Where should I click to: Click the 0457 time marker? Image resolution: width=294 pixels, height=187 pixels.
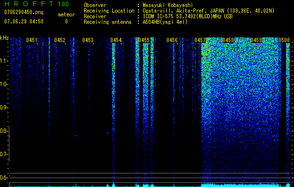[200, 40]
